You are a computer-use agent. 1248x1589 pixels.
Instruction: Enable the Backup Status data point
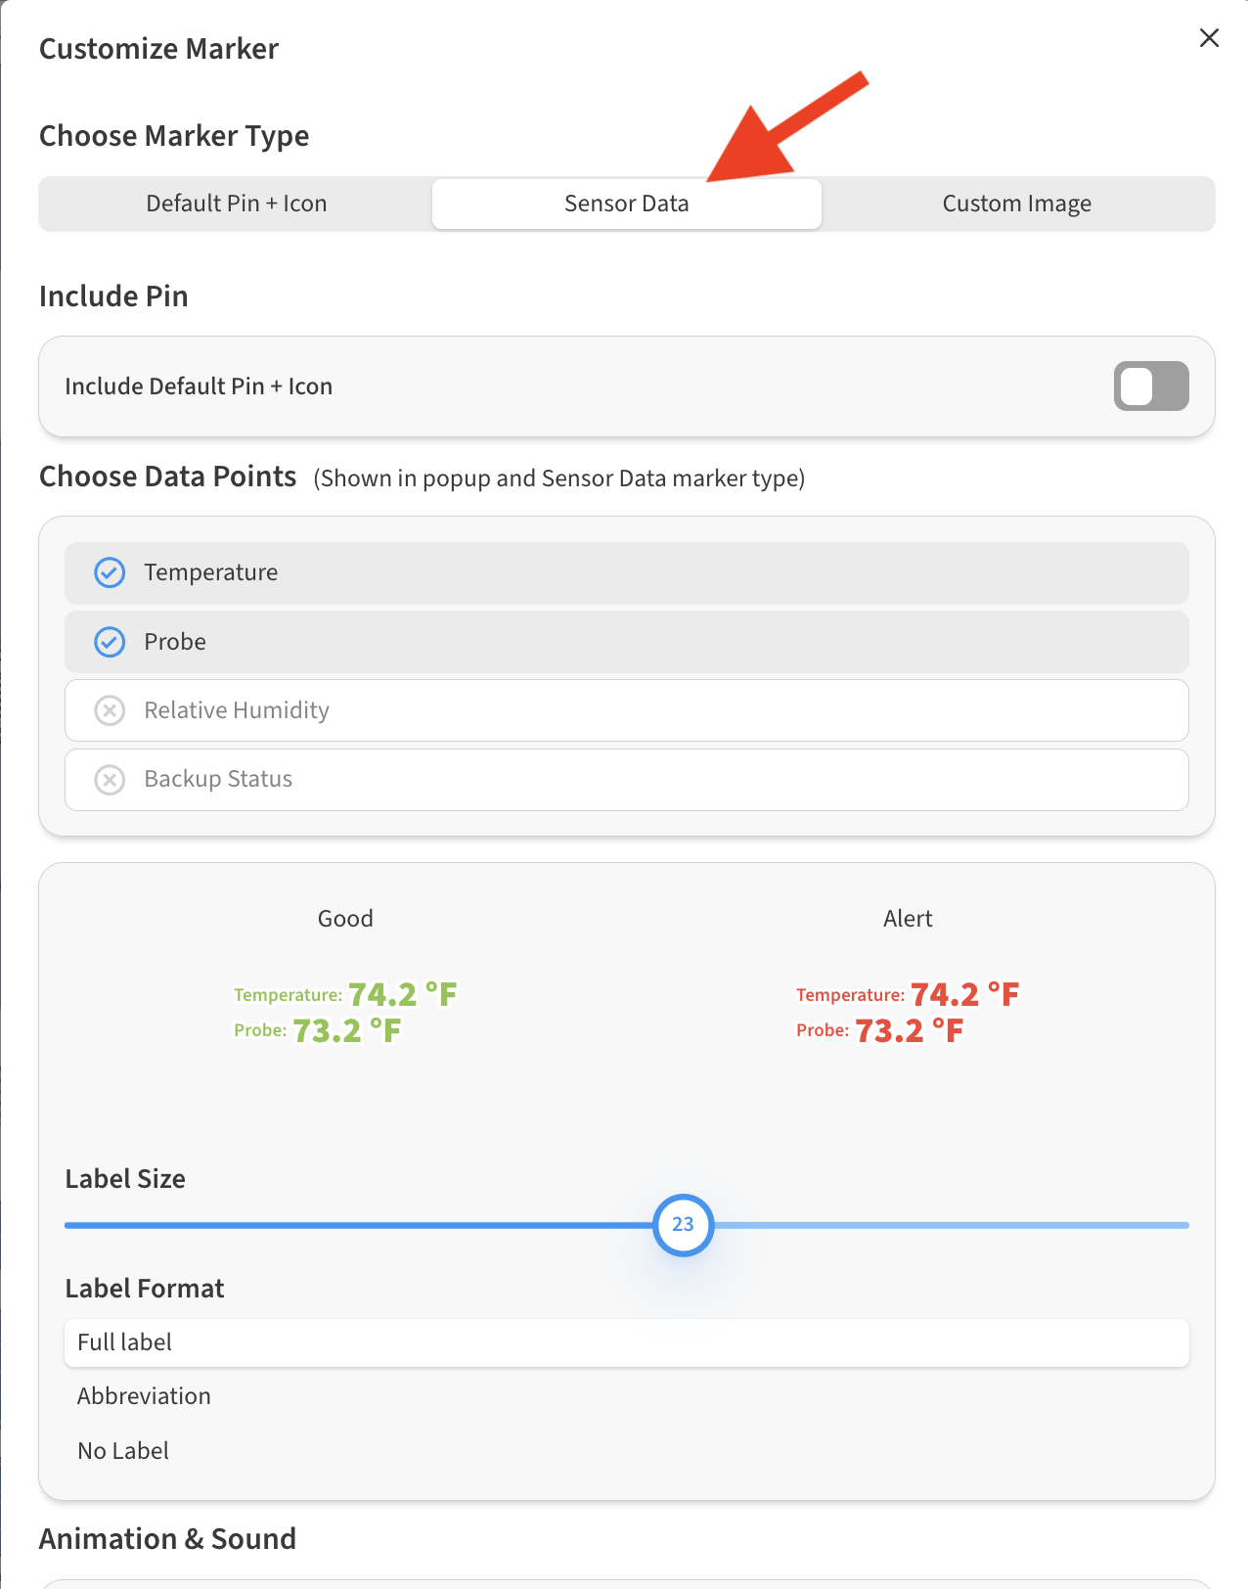626,780
